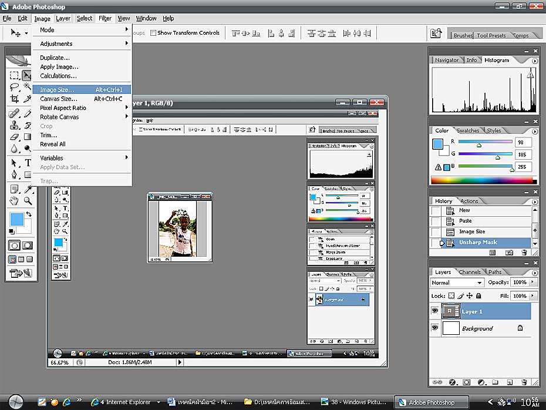The width and height of the screenshot is (546, 410).
Task: Click the Jump to ImageReady icon
Action: click(x=21, y=273)
